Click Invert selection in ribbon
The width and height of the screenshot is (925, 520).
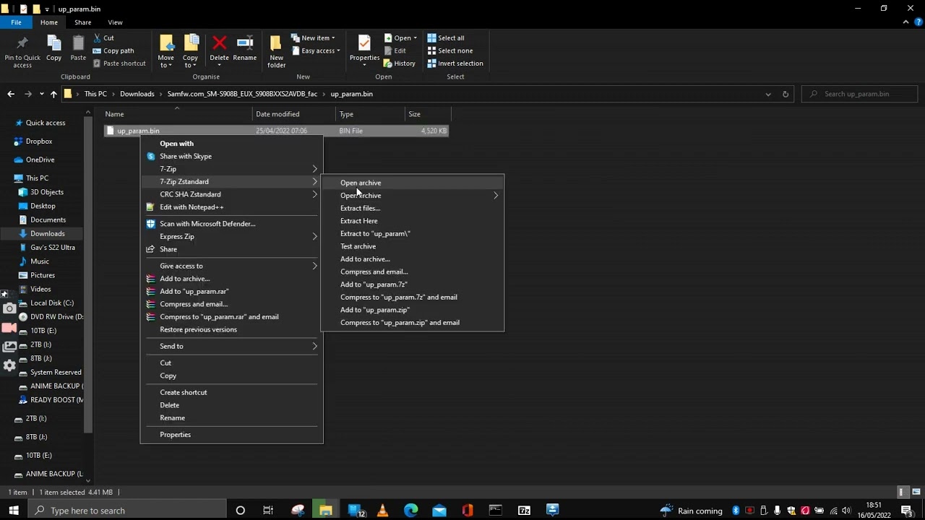tap(455, 63)
